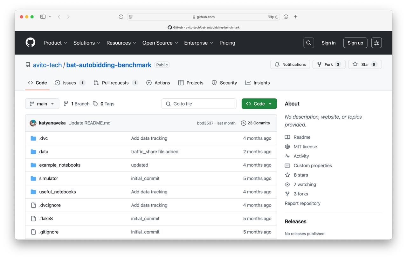Go forward with Safari's forward arrow
The width and height of the screenshot is (407, 259).
(x=68, y=17)
